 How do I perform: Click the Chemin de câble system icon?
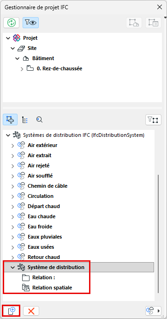[21, 186]
